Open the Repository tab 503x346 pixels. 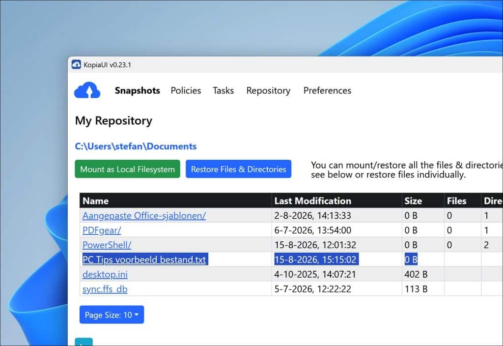coord(268,90)
